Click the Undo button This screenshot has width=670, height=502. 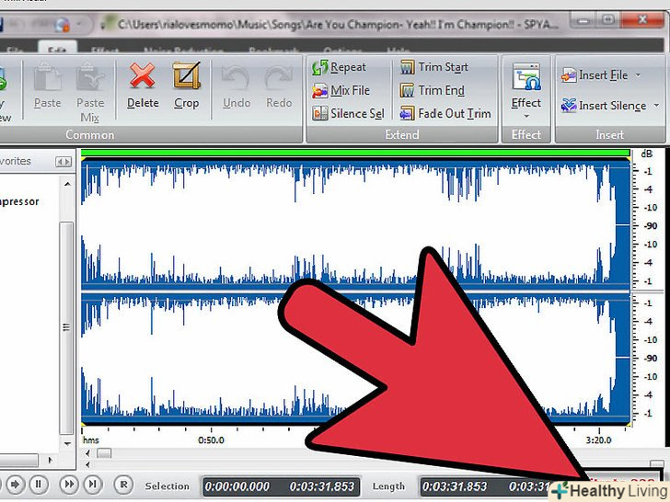(237, 86)
